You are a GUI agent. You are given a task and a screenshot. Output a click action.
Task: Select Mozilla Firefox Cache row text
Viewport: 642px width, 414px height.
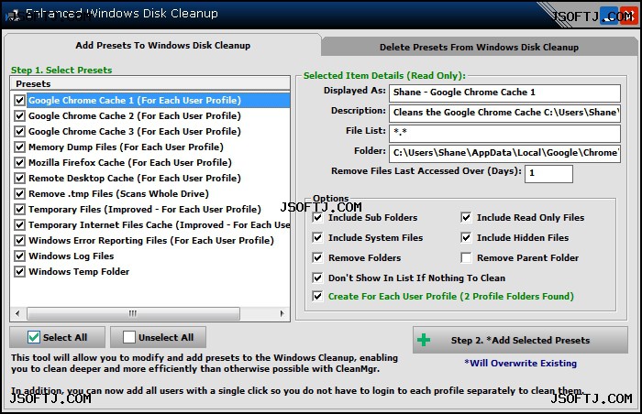(130, 162)
